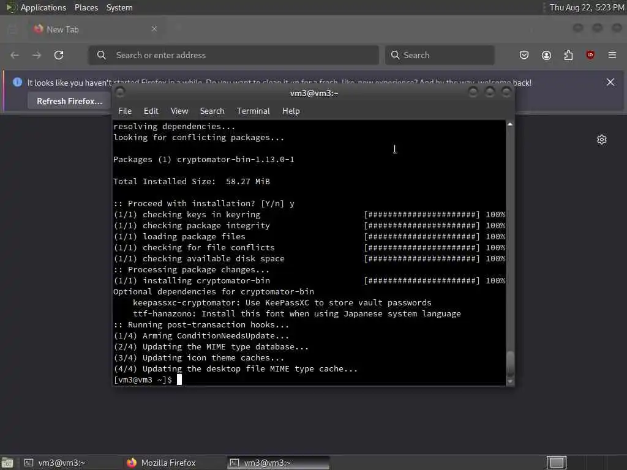
Task: Open the terminal View menu
Action: click(179, 111)
